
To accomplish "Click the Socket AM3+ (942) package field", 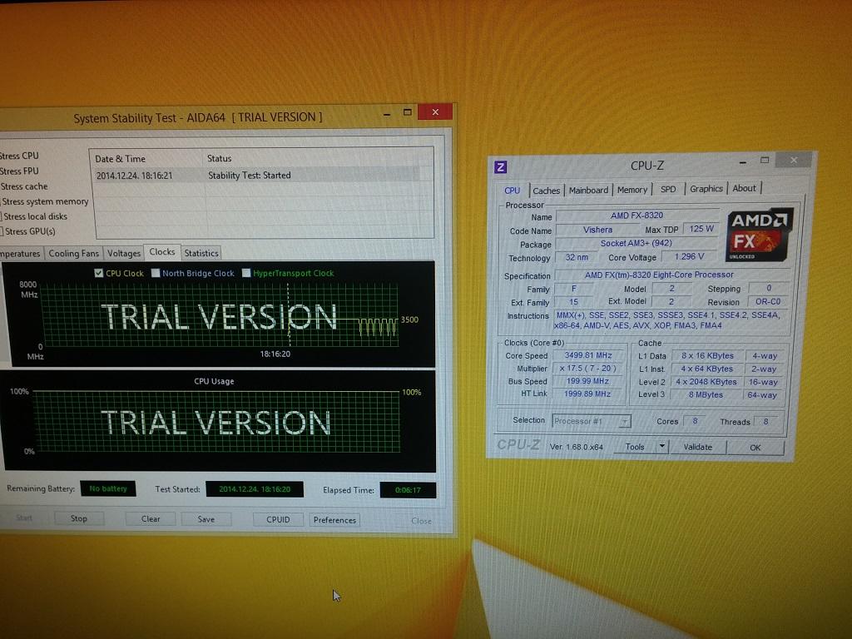I will (x=637, y=244).
